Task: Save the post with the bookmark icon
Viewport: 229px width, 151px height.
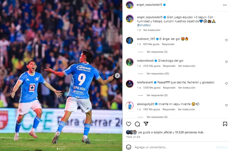Action: tap(225, 124)
